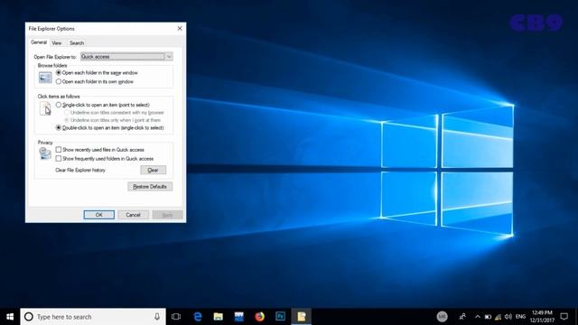Open Photoshop from the taskbar
578x325 pixels.
click(280, 317)
